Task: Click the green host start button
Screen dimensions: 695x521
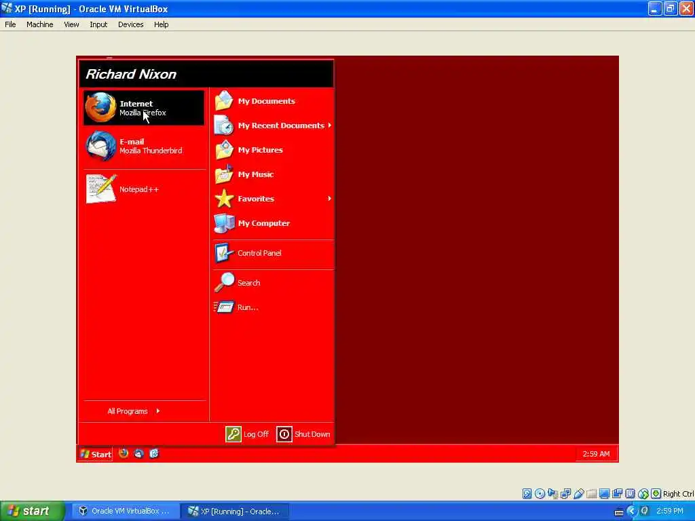Action: pyautogui.click(x=33, y=511)
